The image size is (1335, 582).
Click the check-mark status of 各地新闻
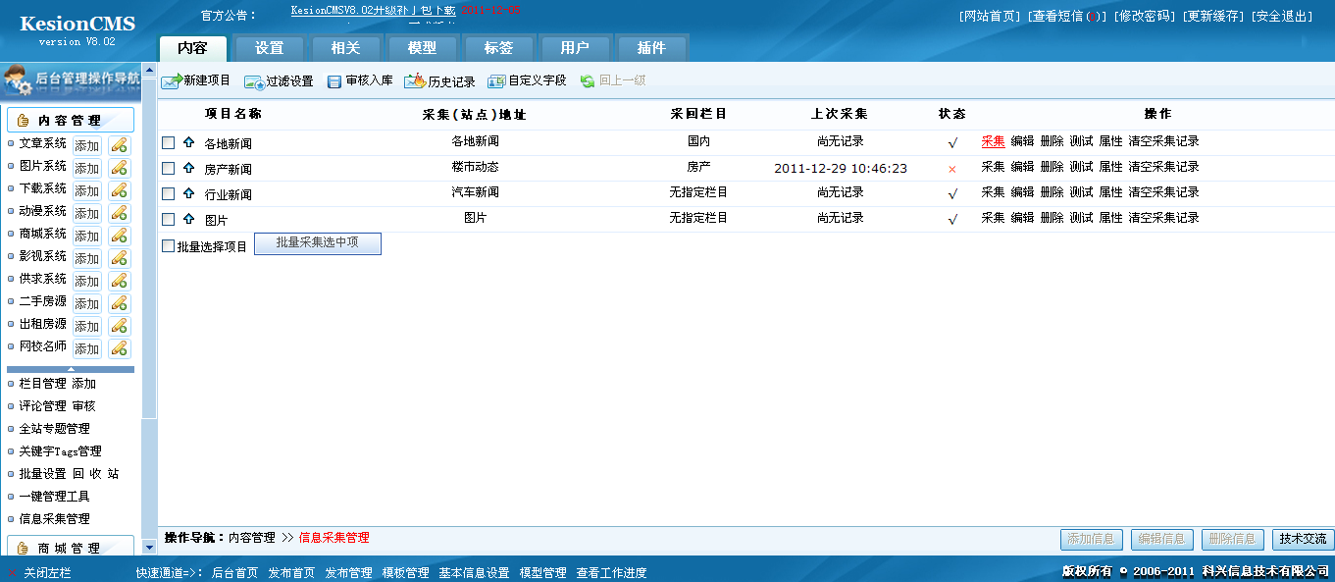(952, 142)
